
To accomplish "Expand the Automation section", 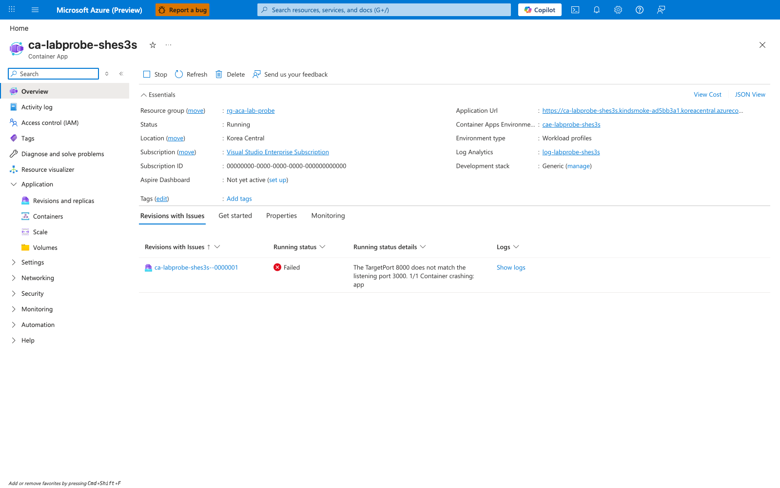I will tap(14, 325).
